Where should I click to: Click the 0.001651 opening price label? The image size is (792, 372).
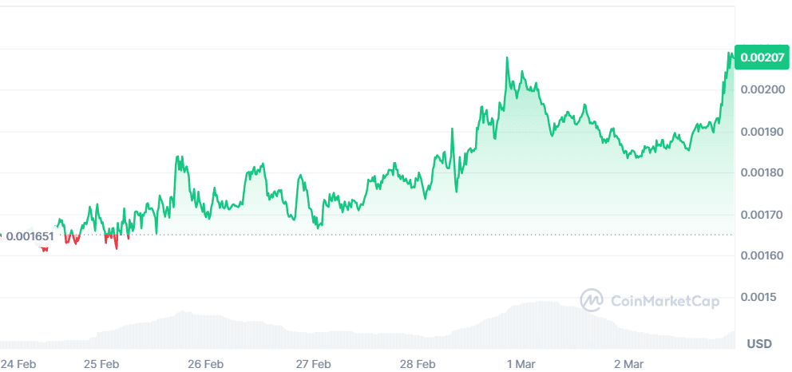click(x=30, y=236)
